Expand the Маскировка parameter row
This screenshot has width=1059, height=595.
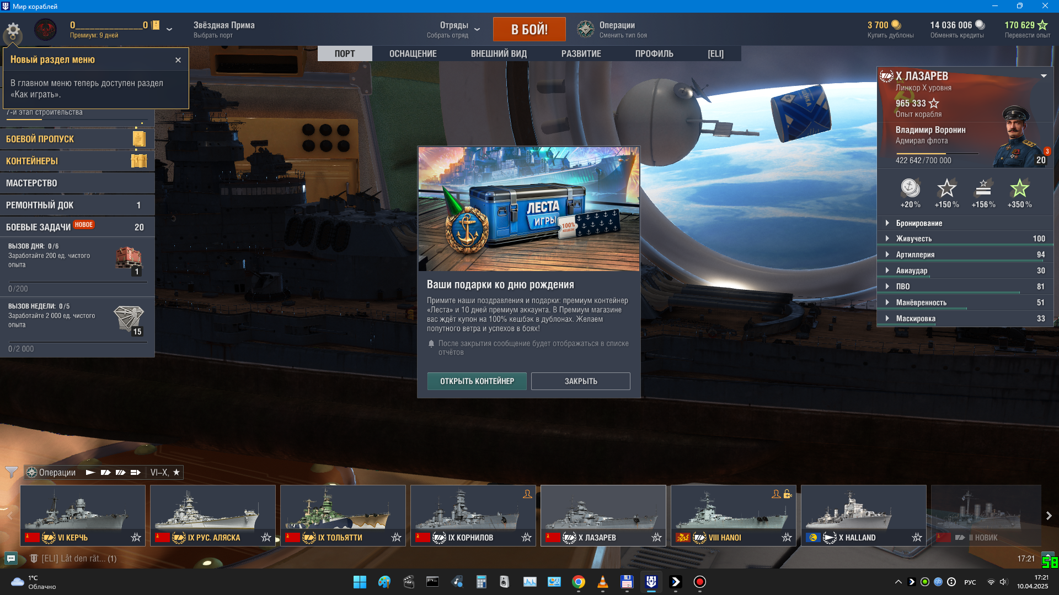965,318
